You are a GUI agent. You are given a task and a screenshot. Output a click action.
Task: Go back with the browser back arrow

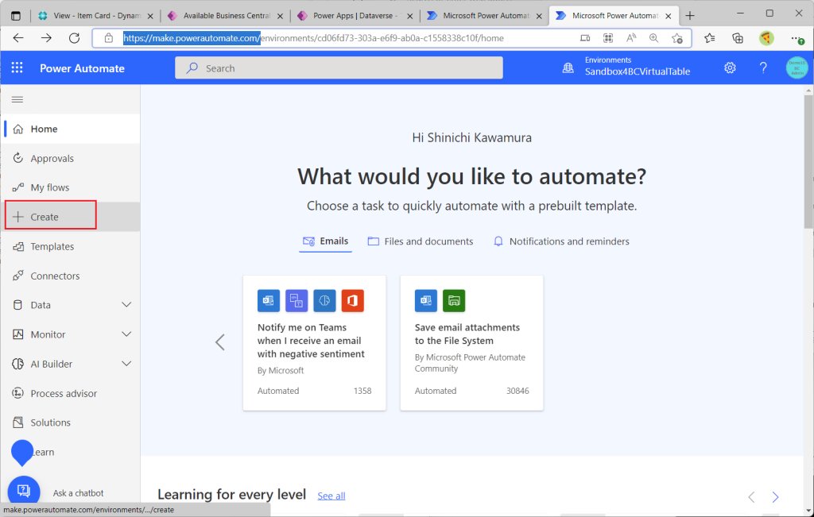pos(19,38)
